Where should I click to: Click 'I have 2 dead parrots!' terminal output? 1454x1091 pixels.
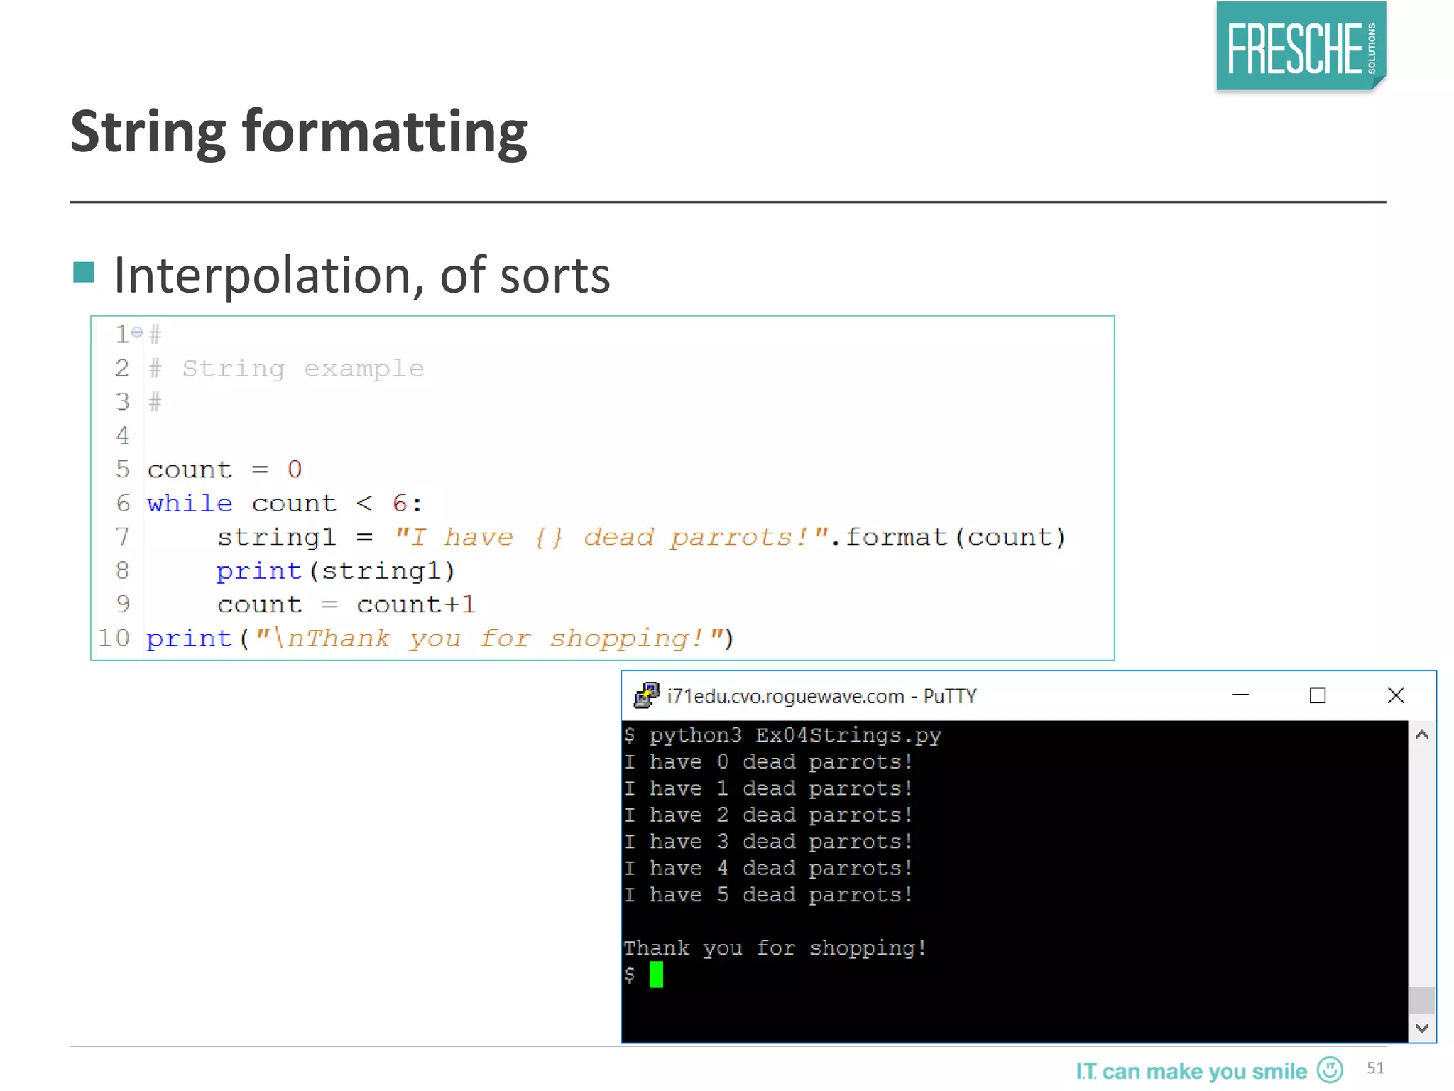pyautogui.click(x=768, y=815)
